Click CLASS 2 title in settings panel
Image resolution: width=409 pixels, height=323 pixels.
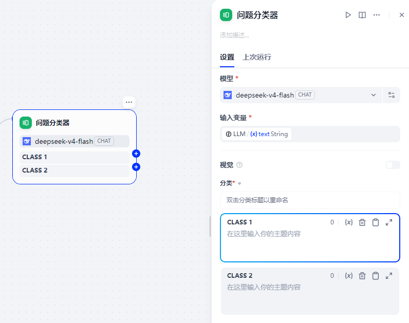coord(240,276)
